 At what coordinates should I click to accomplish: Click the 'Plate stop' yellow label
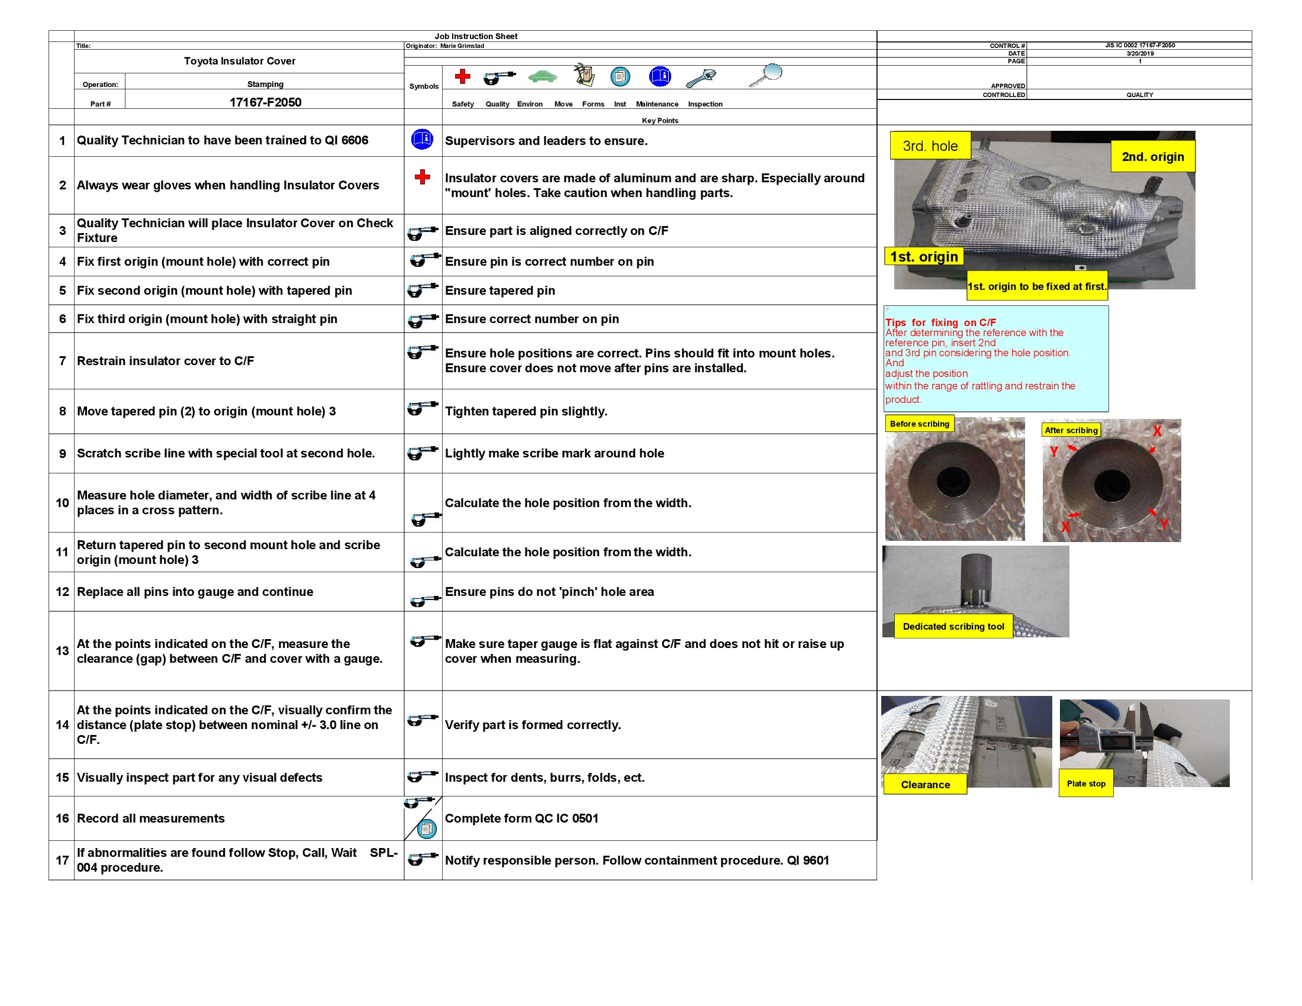point(1085,783)
